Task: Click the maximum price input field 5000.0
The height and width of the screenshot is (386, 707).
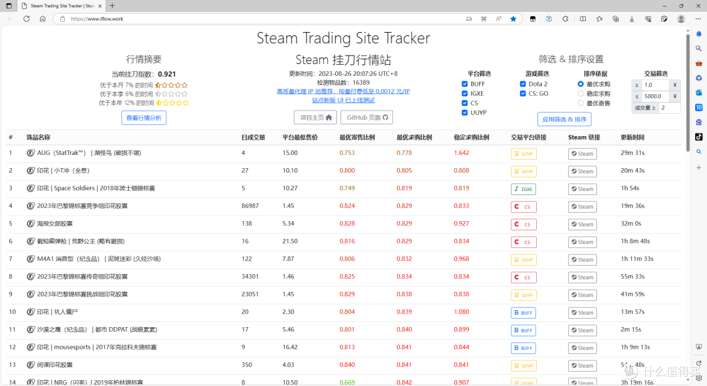Action: pyautogui.click(x=656, y=96)
